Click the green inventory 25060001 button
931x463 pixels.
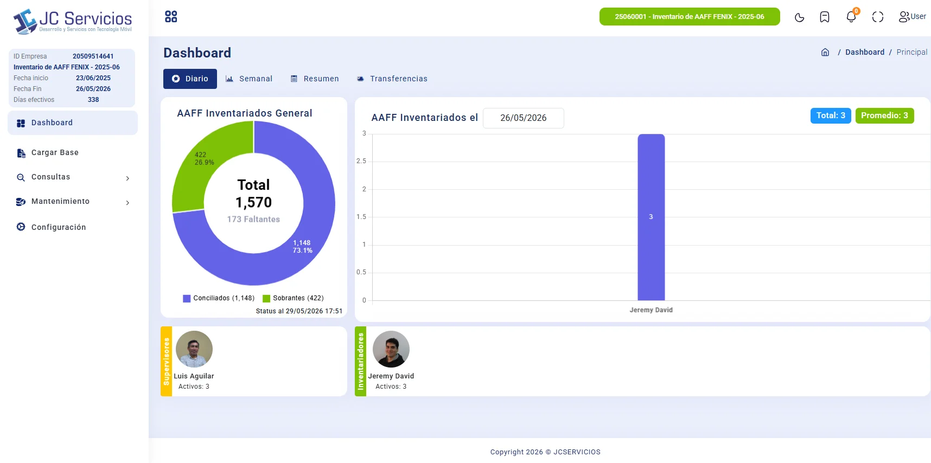690,17
